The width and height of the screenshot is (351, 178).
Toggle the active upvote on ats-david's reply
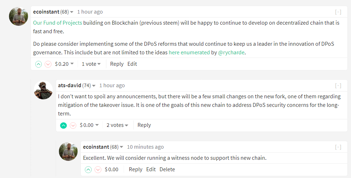coord(64,125)
